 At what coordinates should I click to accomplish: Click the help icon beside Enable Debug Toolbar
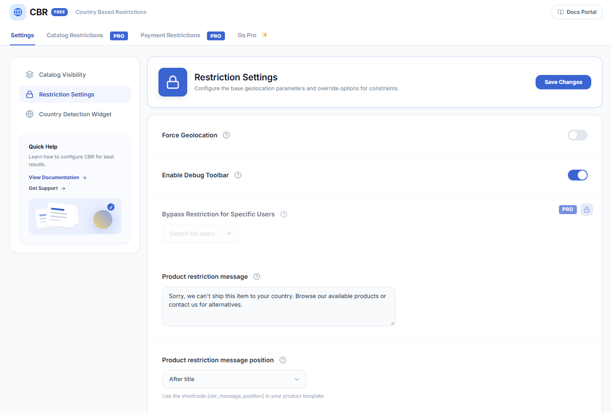coord(238,175)
